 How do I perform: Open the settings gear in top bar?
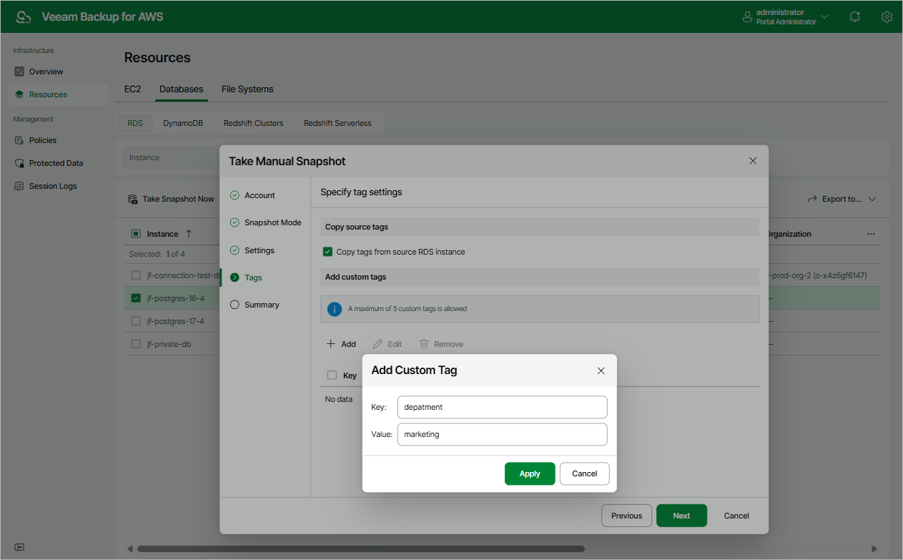click(887, 16)
